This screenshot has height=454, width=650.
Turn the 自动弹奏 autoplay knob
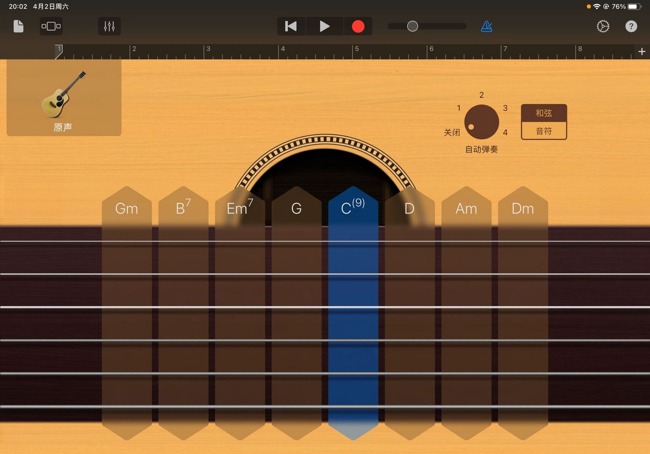point(481,122)
